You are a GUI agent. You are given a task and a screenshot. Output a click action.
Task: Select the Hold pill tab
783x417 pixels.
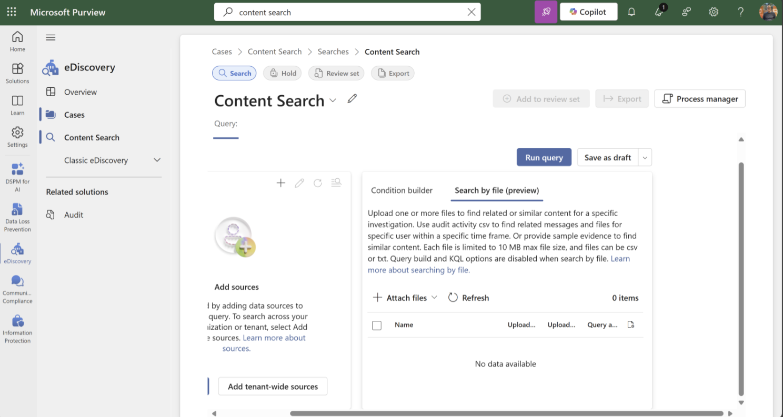click(x=283, y=73)
